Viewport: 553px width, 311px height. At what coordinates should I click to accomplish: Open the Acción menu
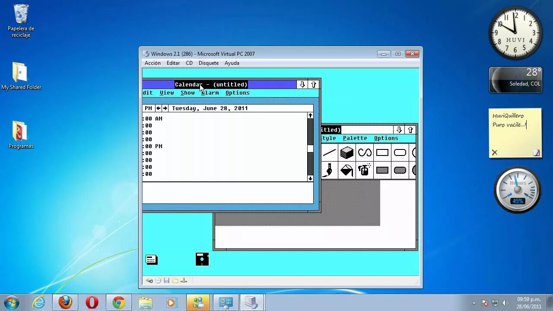pos(153,63)
